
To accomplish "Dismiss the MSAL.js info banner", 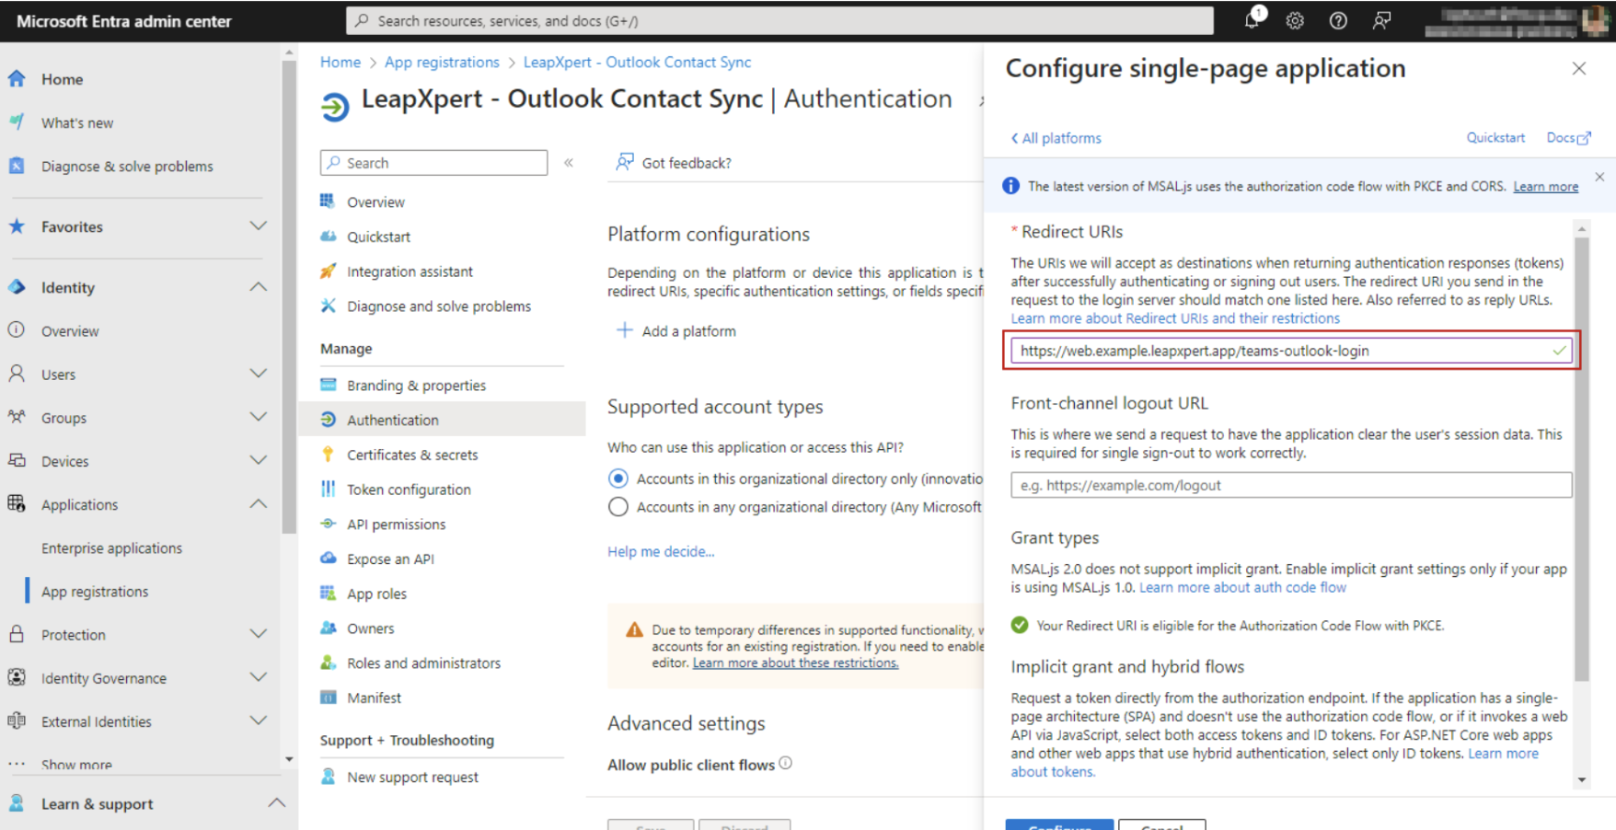I will 1599,177.
